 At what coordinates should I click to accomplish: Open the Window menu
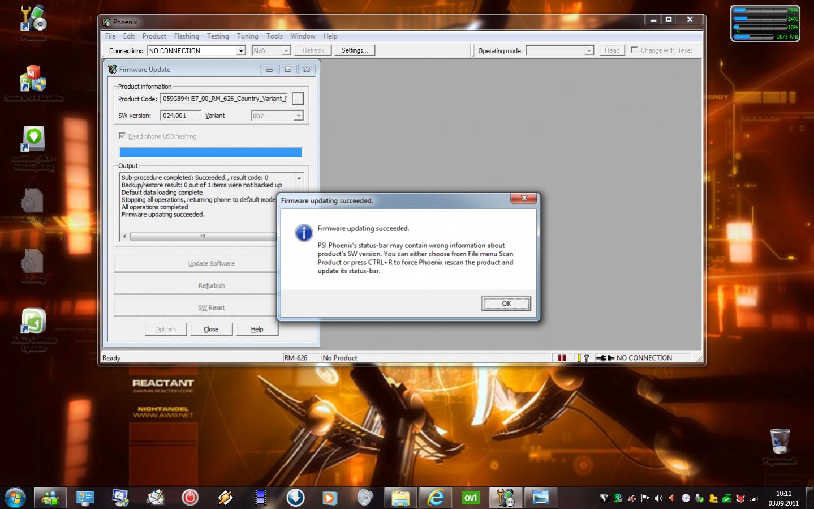pos(303,36)
